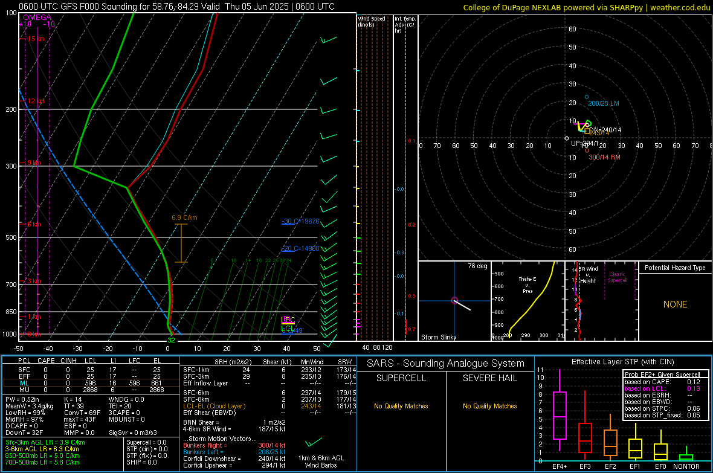
Task: Click the 76 deg value in Storm Slinky
Action: click(x=477, y=266)
